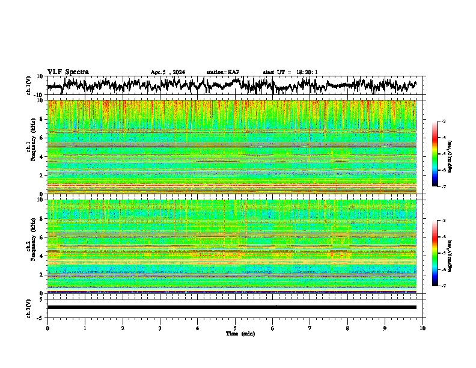Click time axis tick label "5"

point(235,328)
